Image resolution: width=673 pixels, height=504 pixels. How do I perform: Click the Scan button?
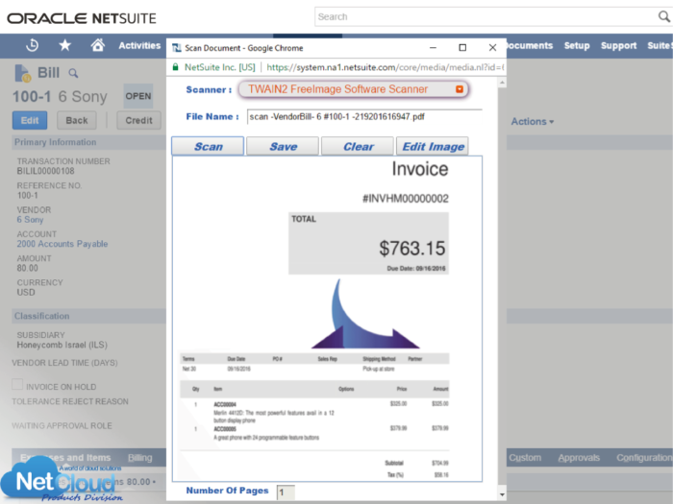click(x=209, y=146)
